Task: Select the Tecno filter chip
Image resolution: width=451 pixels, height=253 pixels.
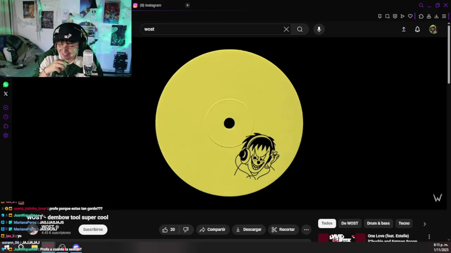Action: (x=404, y=223)
